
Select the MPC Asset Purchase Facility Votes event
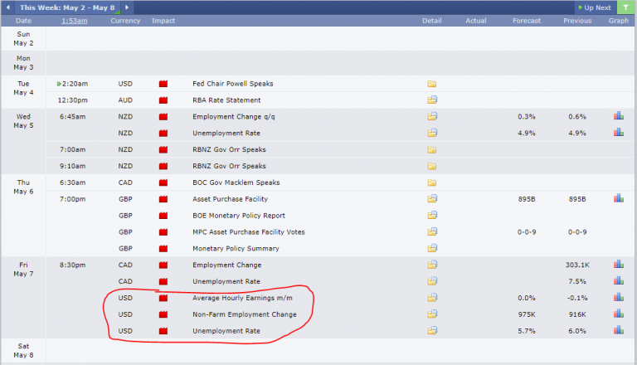pyautogui.click(x=248, y=232)
